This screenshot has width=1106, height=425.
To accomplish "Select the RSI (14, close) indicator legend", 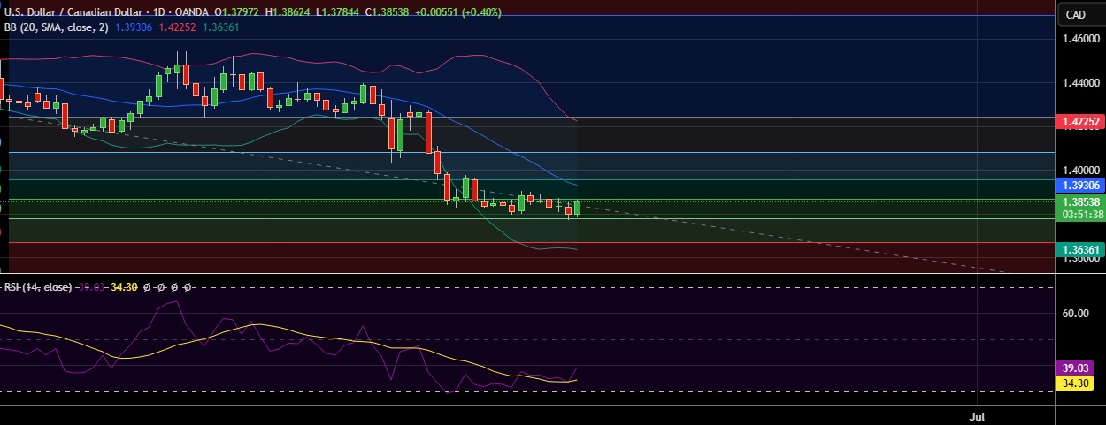I will click(36, 287).
